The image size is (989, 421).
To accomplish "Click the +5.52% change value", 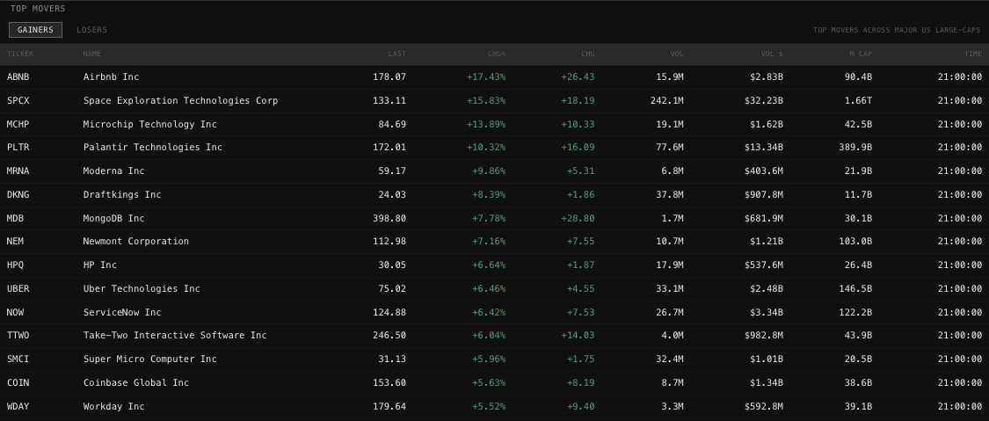I will 489,406.
